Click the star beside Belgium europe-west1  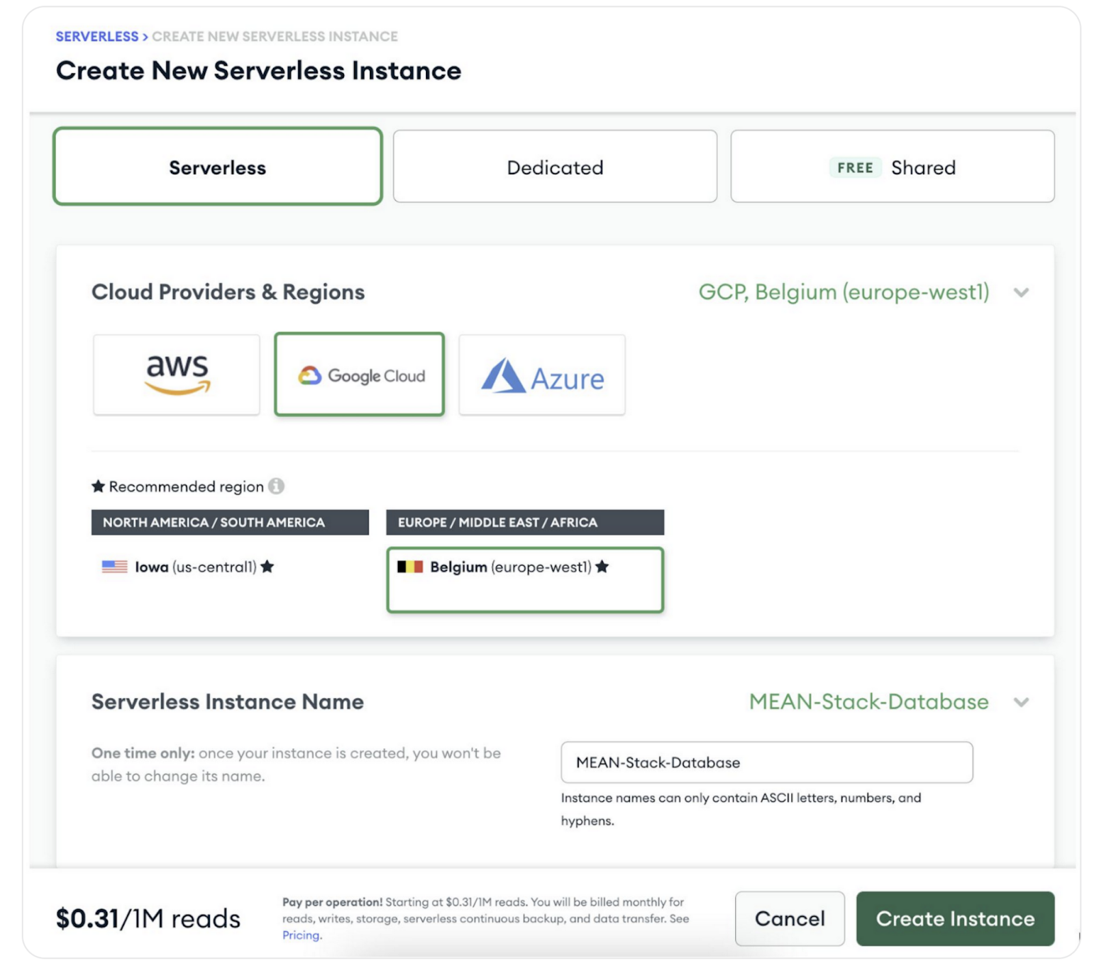602,567
